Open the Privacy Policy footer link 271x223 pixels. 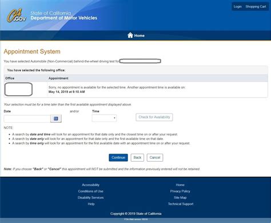coord(180,191)
